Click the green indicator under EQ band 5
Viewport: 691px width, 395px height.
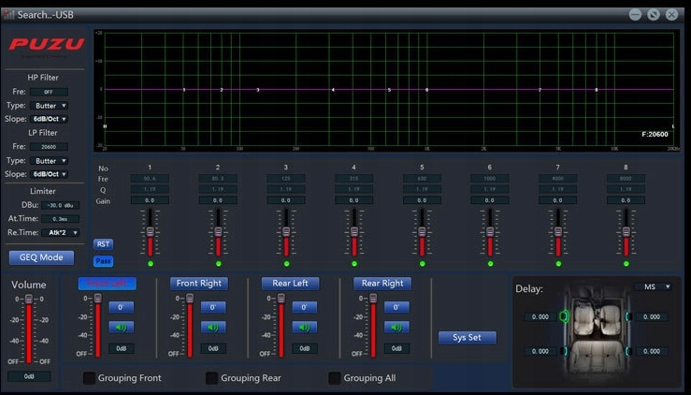pos(422,264)
